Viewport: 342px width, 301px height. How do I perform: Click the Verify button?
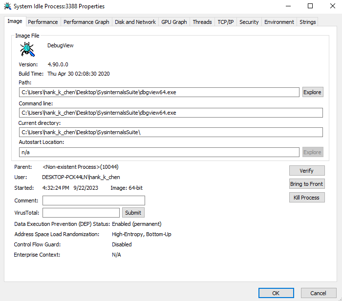click(x=307, y=171)
